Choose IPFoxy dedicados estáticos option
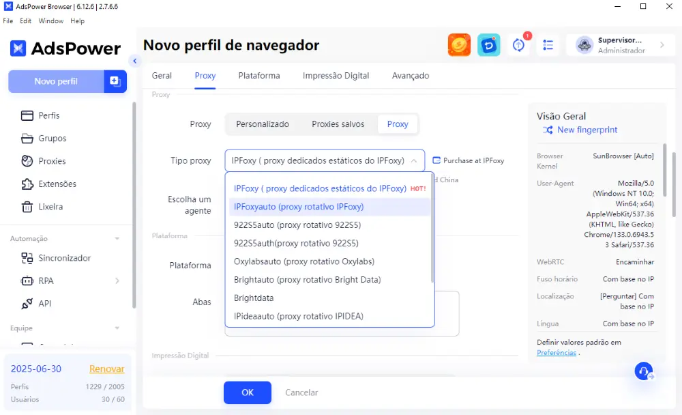The height and width of the screenshot is (415, 682). coord(329,188)
